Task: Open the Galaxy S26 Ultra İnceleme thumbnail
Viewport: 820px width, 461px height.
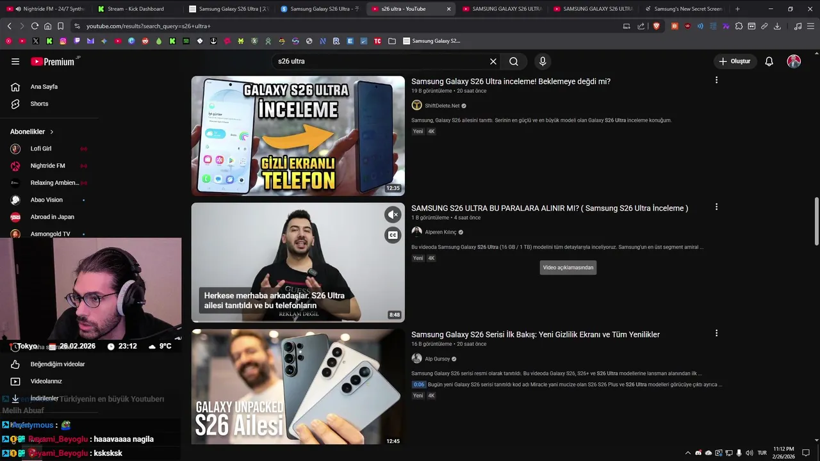Action: click(298, 136)
